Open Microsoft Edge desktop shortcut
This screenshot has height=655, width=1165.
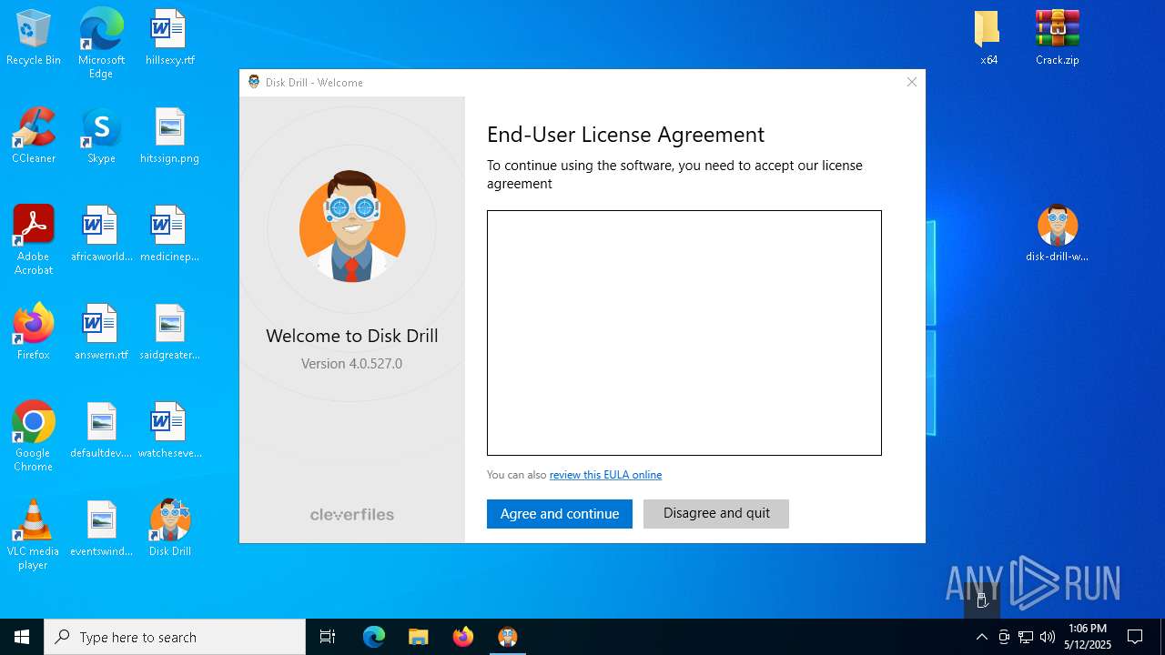(101, 44)
